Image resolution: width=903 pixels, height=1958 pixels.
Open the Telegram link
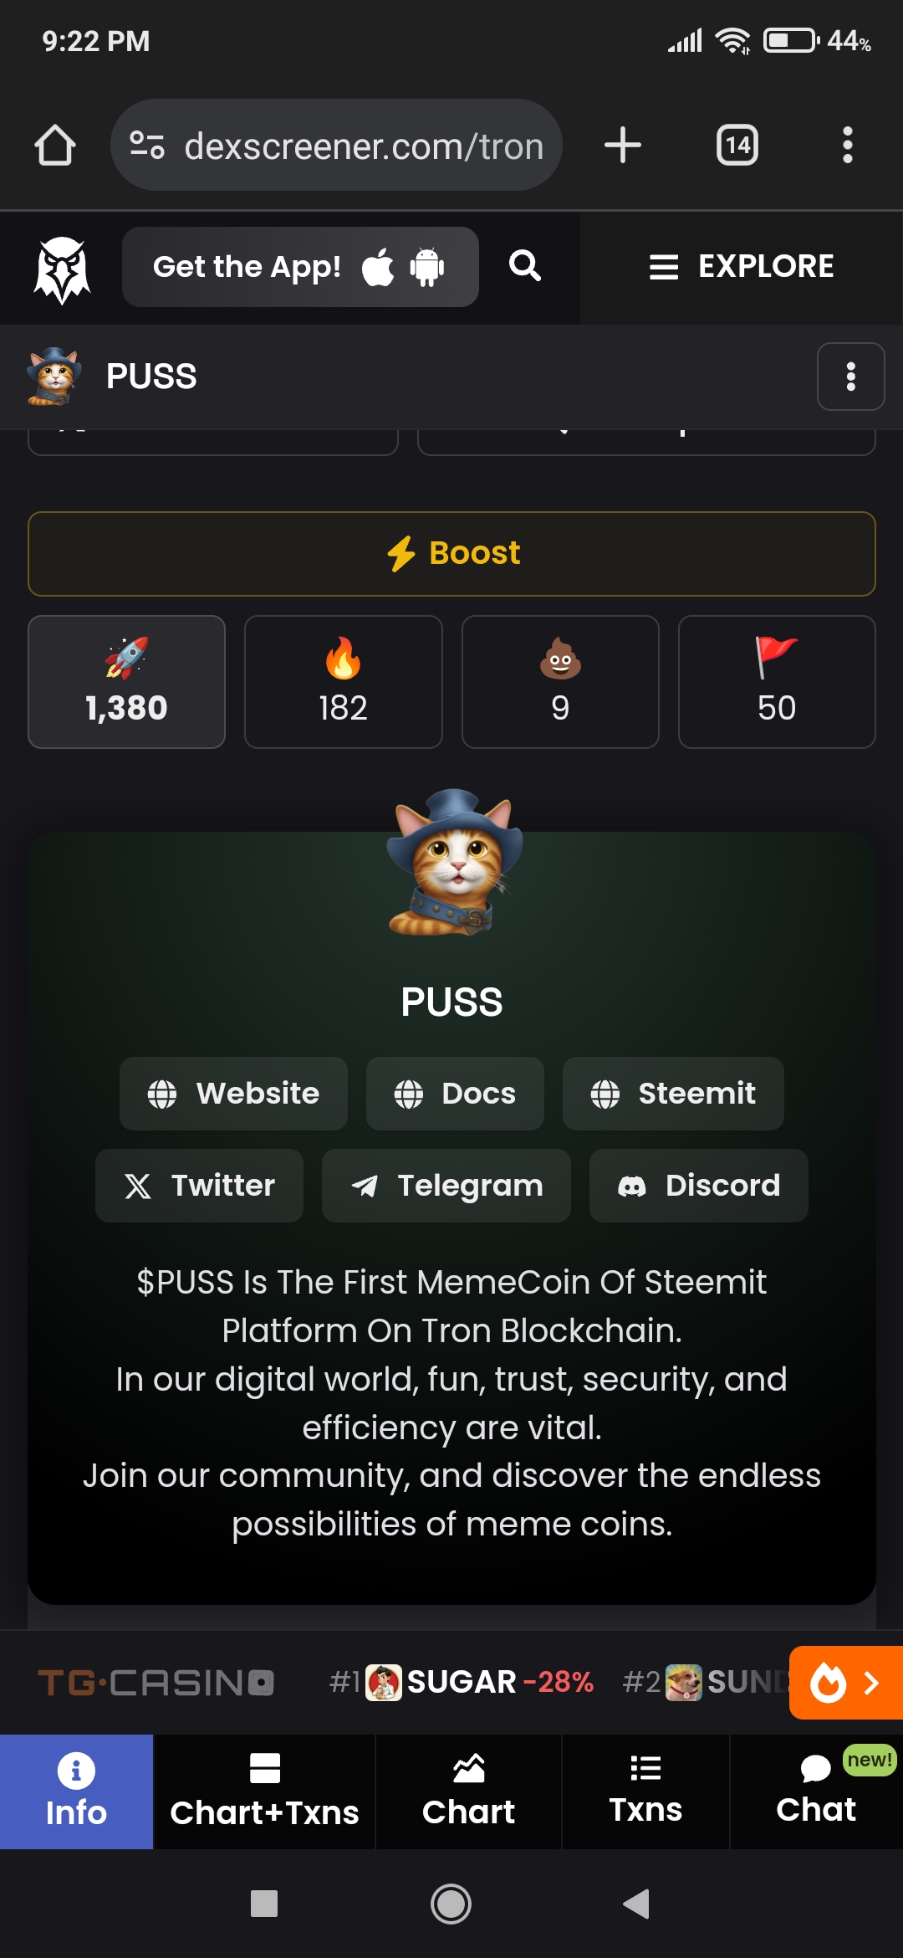tap(446, 1186)
